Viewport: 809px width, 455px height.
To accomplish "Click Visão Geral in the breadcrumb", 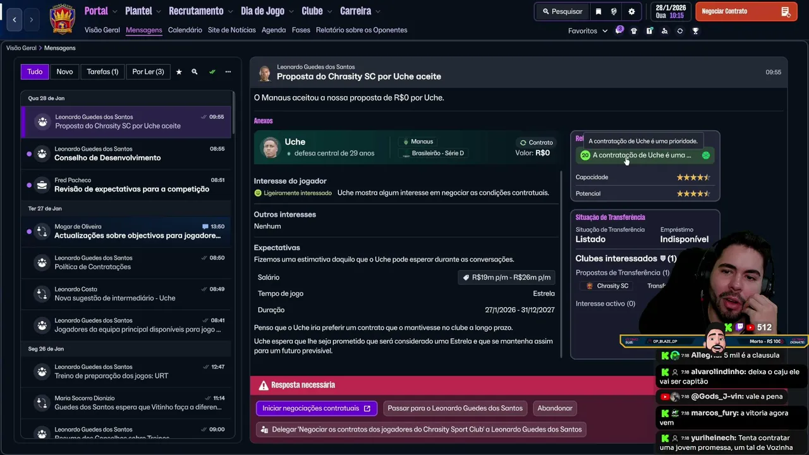I will 21,48.
